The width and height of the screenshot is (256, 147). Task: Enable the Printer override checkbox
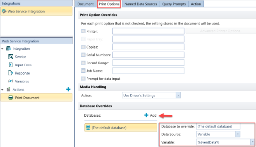pos(83,31)
